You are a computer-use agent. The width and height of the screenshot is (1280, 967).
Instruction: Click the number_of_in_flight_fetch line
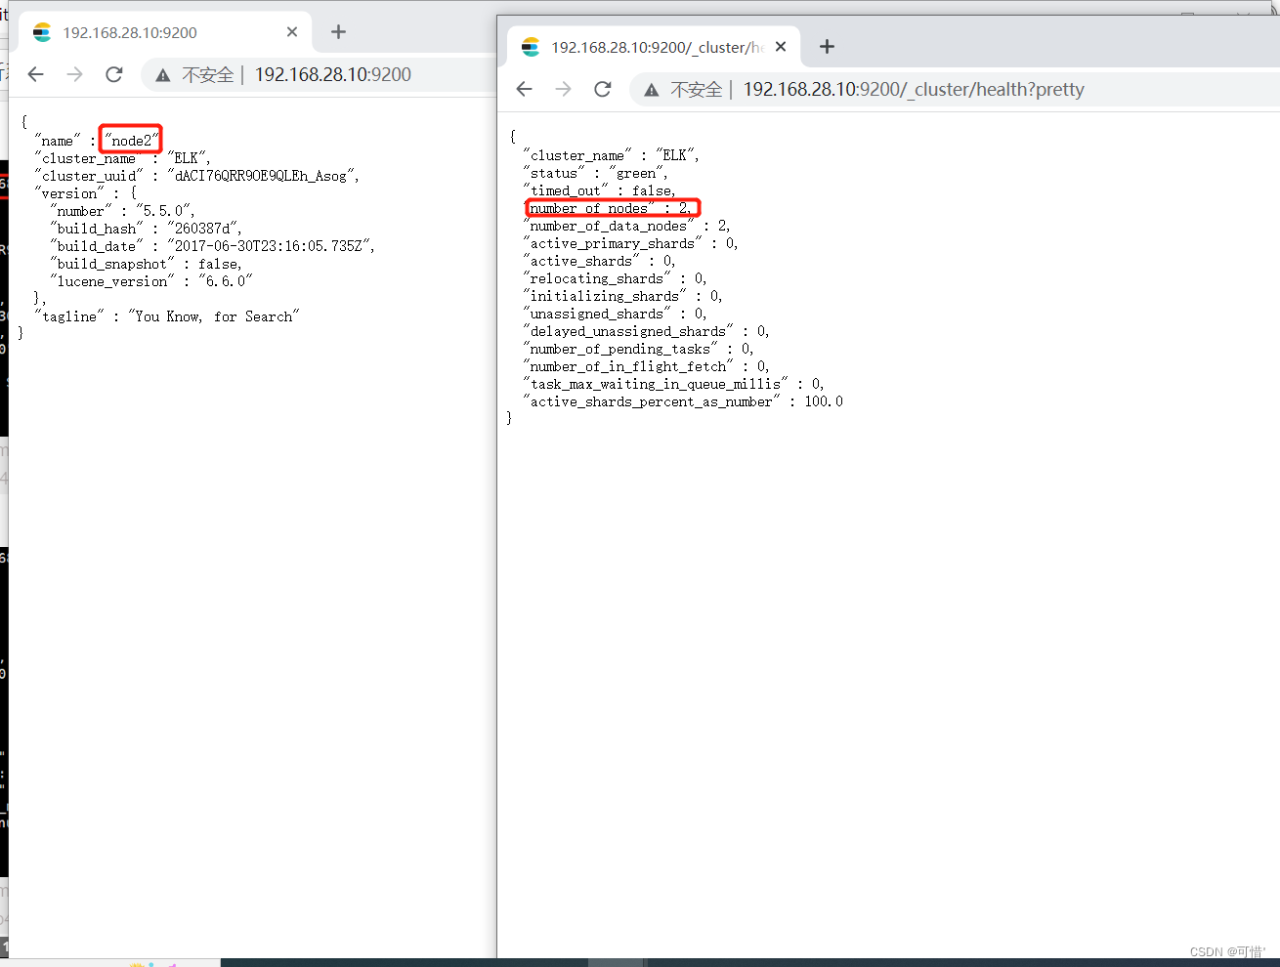647,366
